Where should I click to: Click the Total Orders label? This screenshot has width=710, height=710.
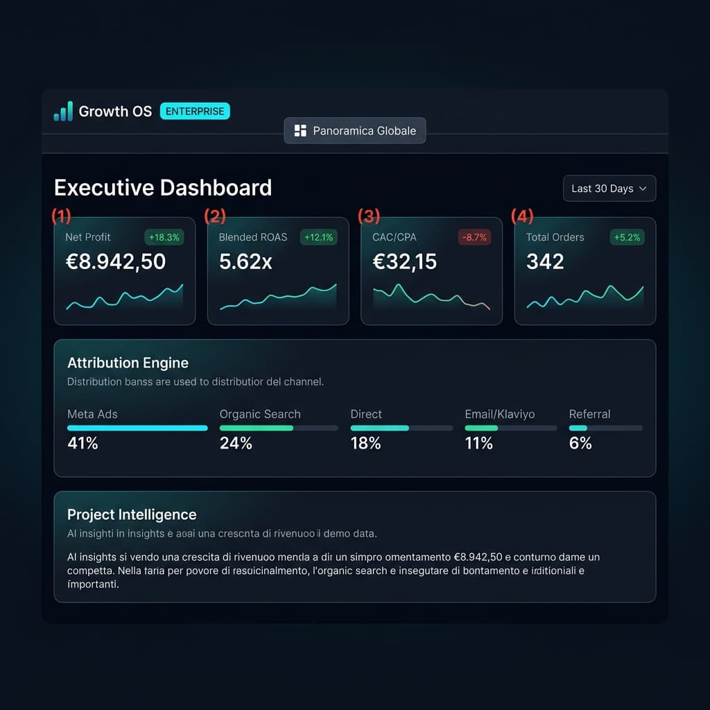pyautogui.click(x=555, y=237)
